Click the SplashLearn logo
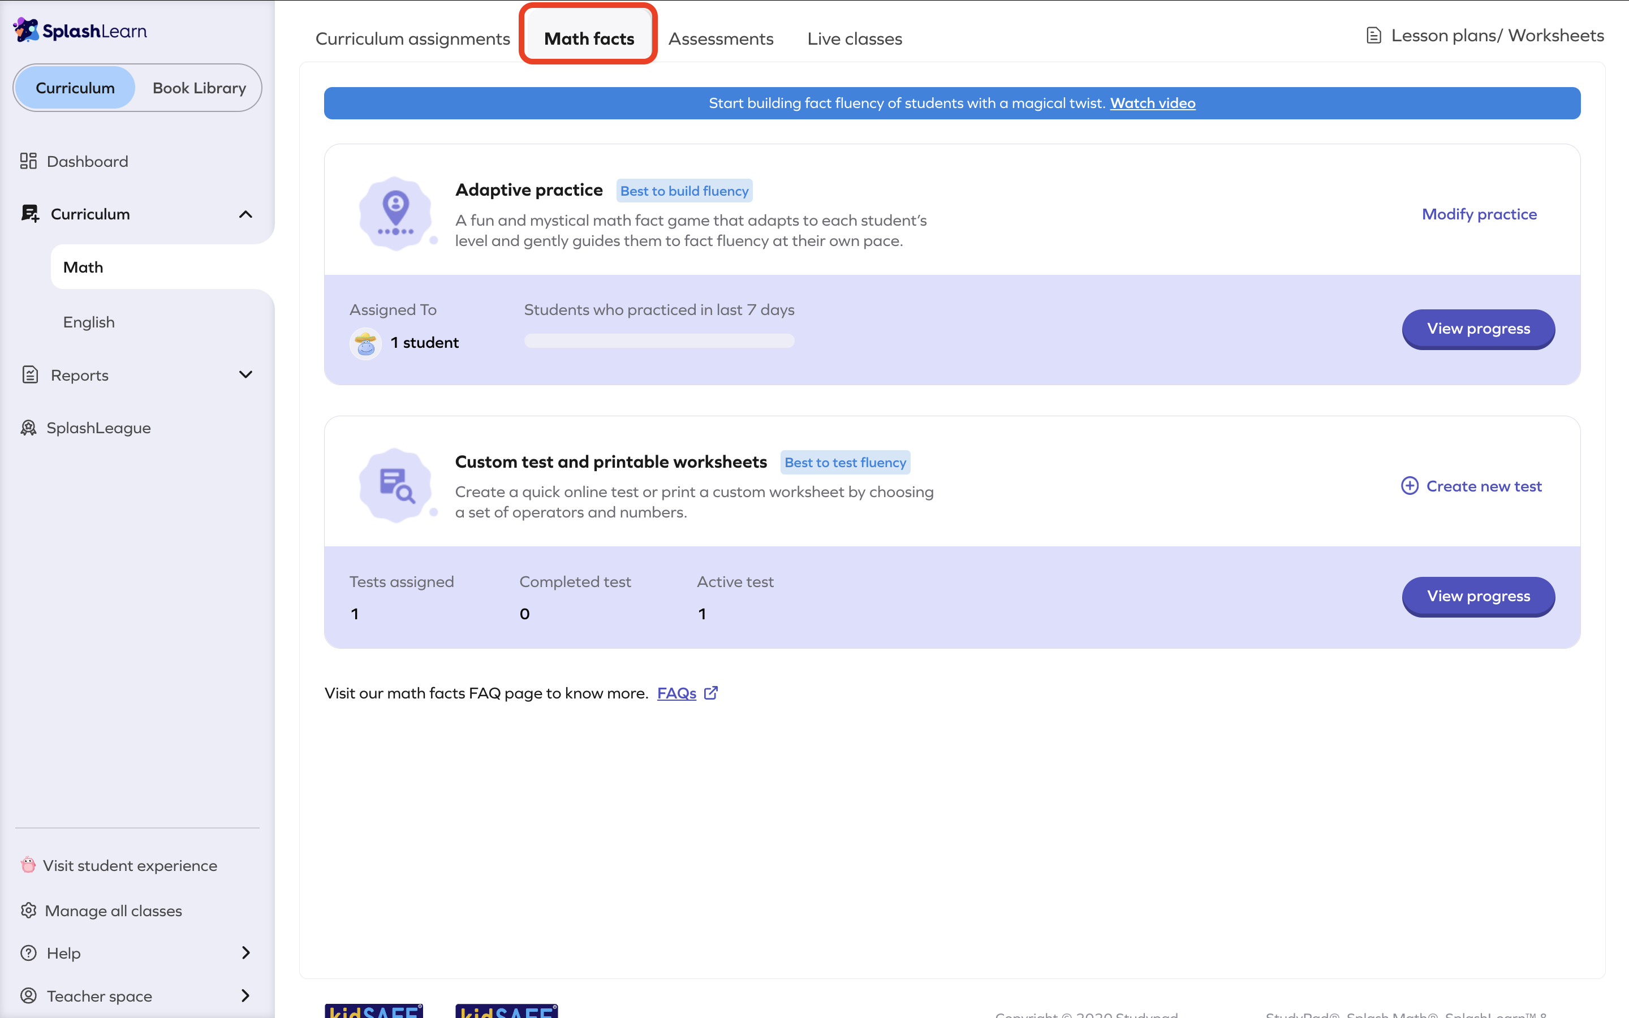Viewport: 1629px width, 1018px height. click(80, 31)
